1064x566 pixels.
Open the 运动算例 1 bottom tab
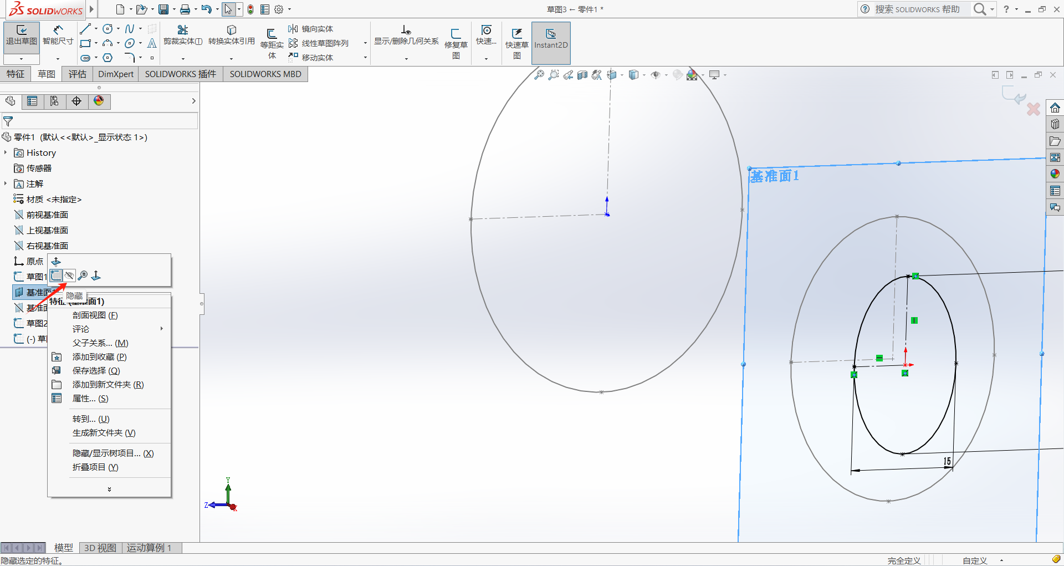(149, 548)
